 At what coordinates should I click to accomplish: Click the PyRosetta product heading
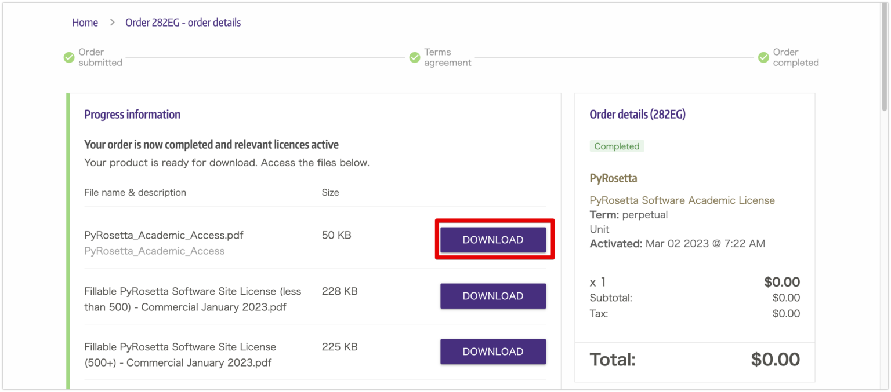click(613, 178)
